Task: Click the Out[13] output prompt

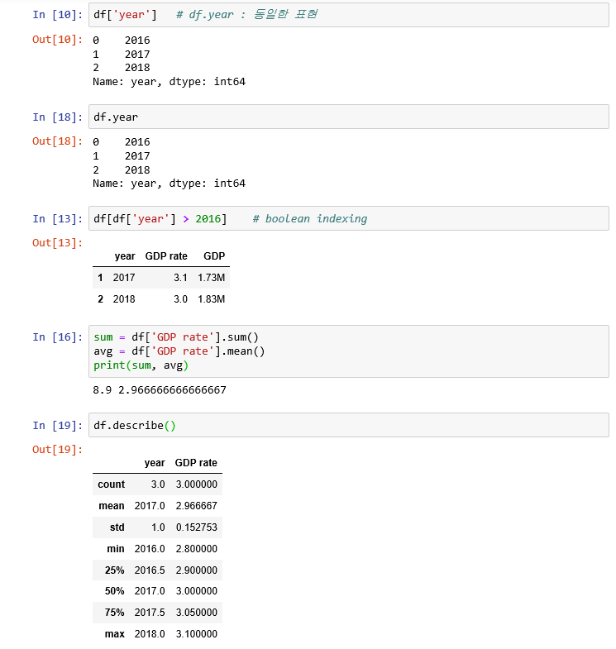Action: 58,243
